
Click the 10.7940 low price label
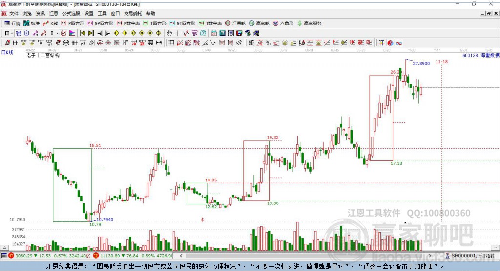pos(104,219)
